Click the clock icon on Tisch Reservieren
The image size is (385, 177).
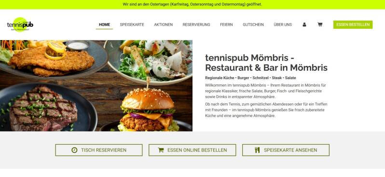tap(74, 150)
